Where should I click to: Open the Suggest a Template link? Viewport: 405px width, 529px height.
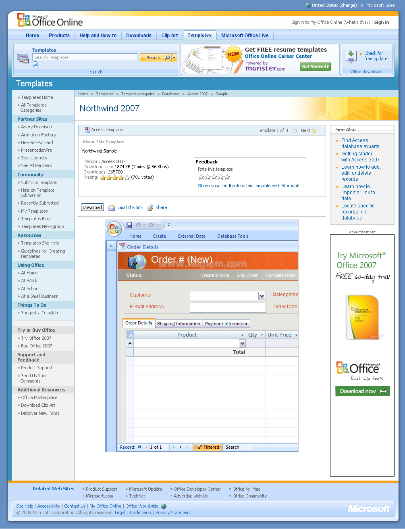[40, 313]
